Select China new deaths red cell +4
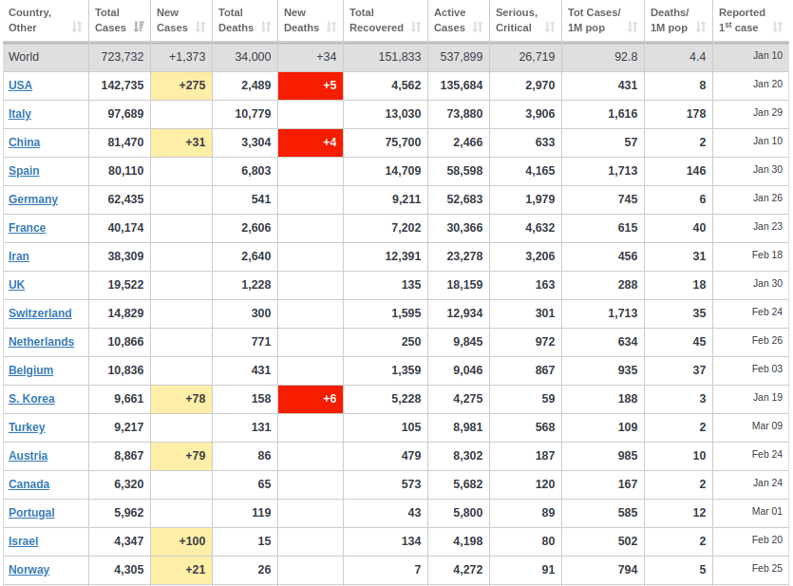The image size is (793, 586). (x=311, y=142)
